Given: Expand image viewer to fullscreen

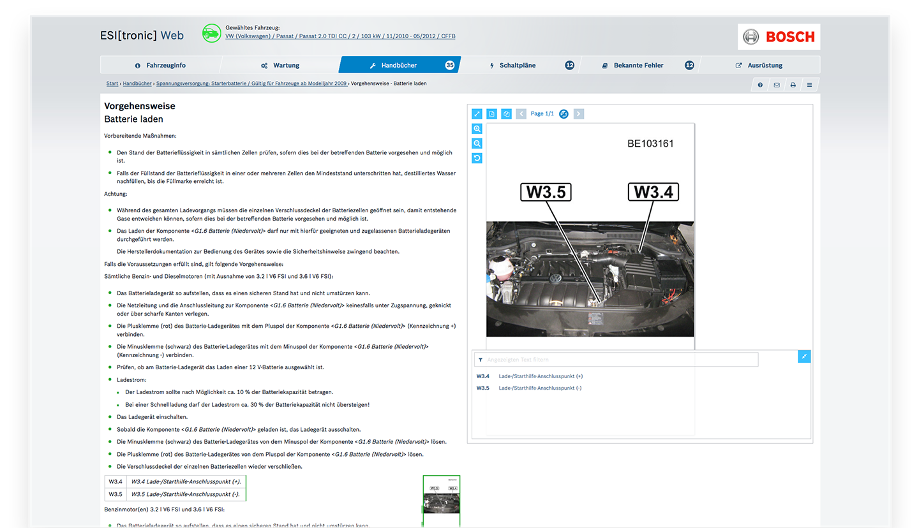Looking at the screenshot, I should [477, 114].
